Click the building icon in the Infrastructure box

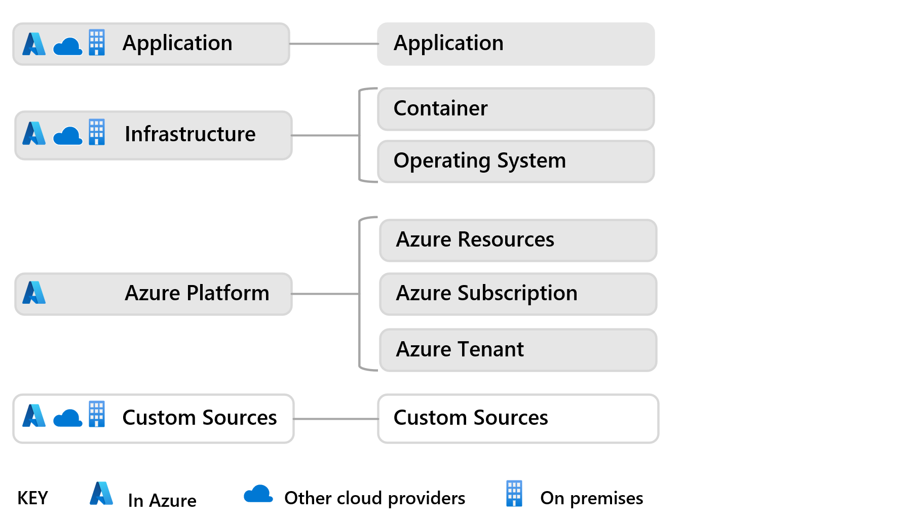tap(97, 132)
